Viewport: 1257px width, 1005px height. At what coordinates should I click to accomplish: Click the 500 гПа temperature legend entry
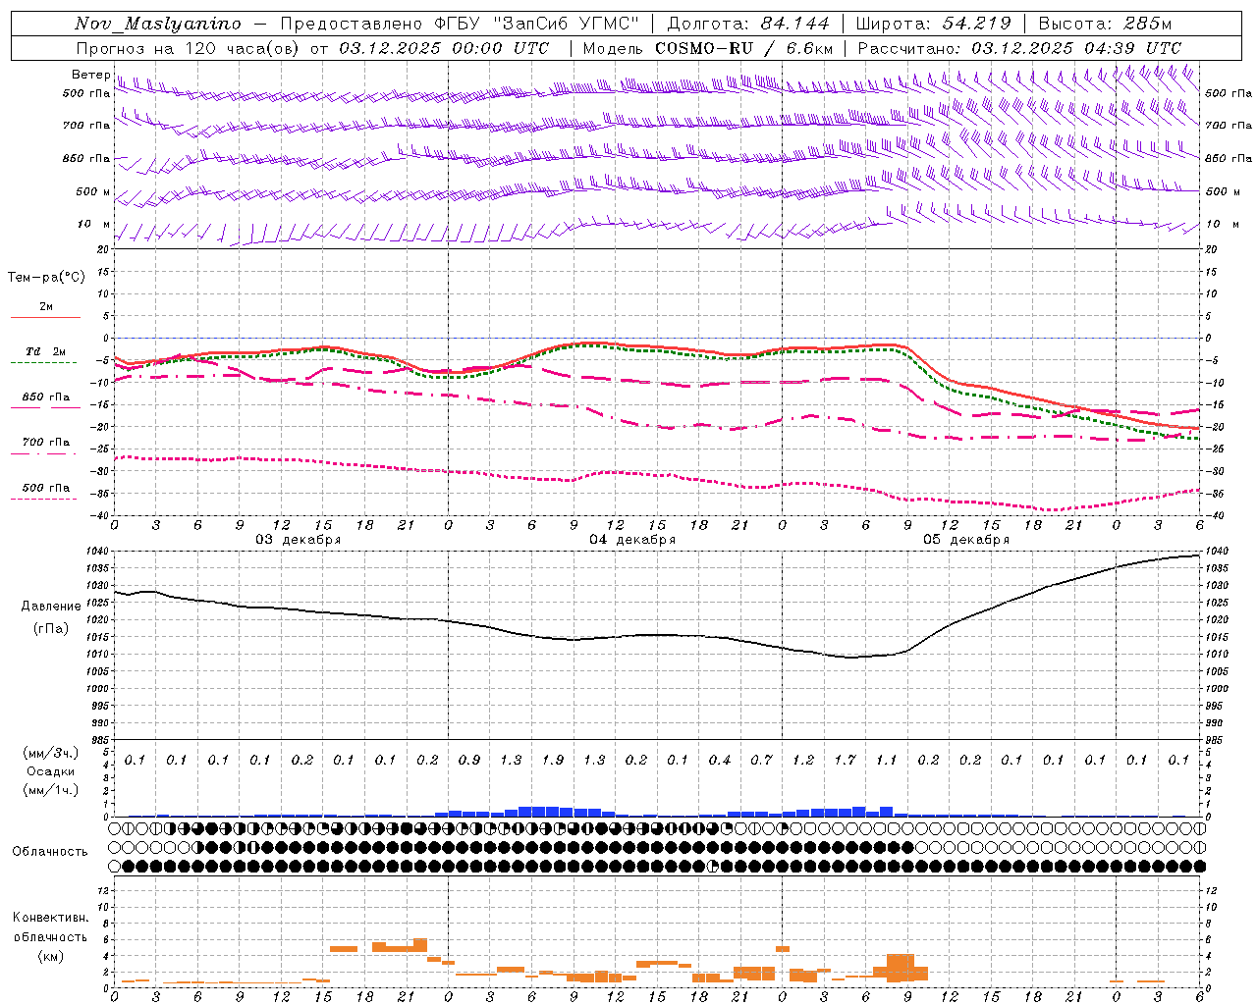click(x=45, y=488)
